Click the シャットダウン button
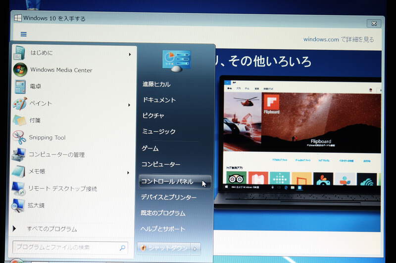 point(164,248)
